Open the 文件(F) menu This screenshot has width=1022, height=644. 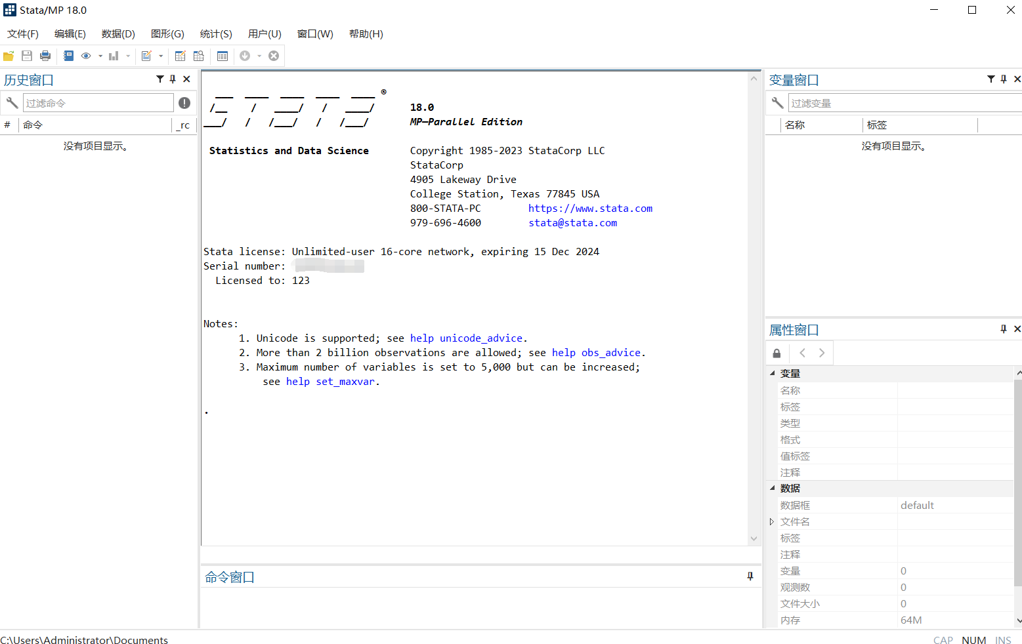[23, 34]
